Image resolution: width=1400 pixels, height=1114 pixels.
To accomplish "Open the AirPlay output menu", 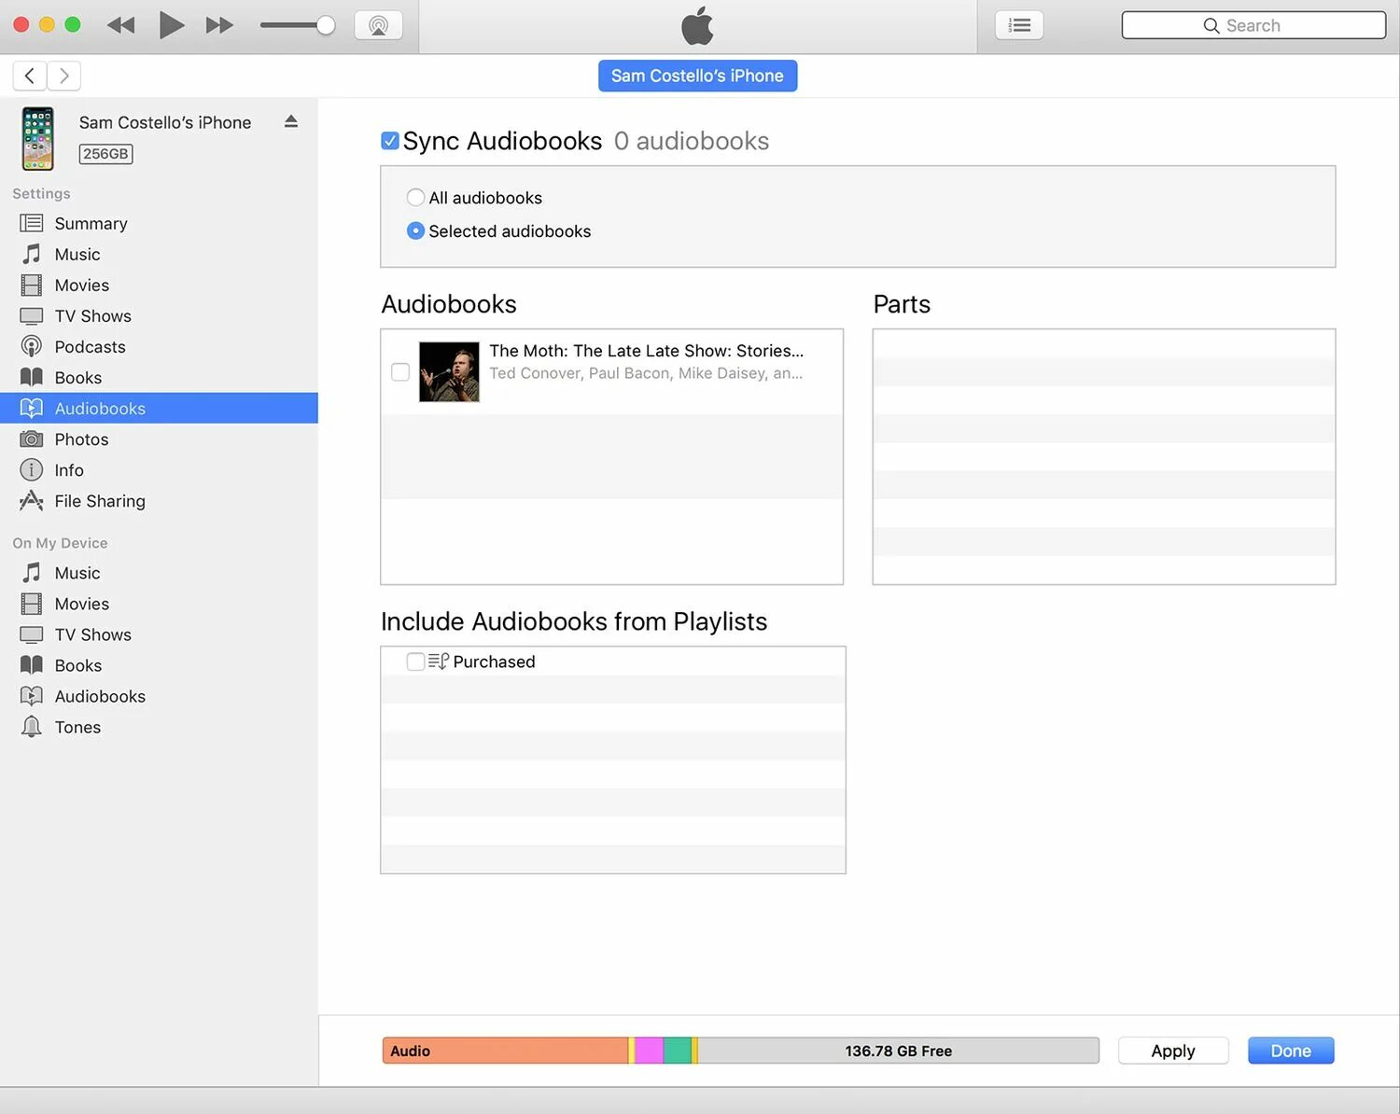I will 378,25.
